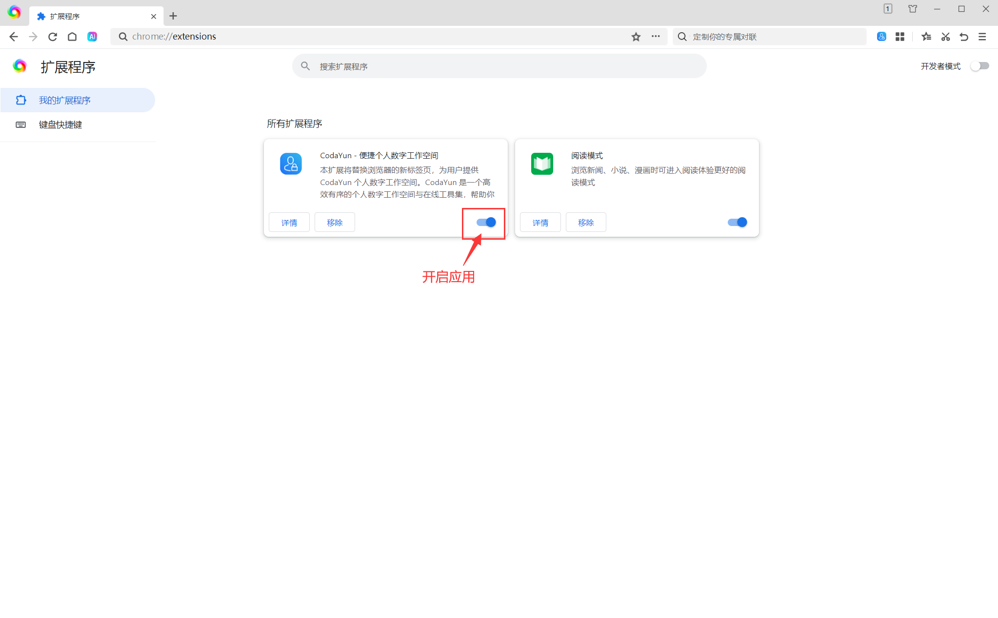This screenshot has height=618, width=998.
Task: Select 键盘快捷键 in the sidebar
Action: click(x=60, y=125)
